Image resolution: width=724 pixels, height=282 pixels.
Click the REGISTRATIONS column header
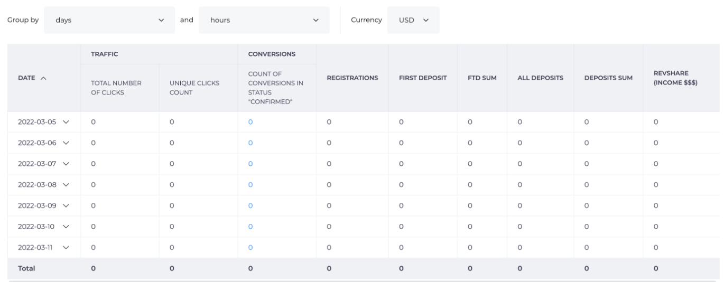point(352,78)
